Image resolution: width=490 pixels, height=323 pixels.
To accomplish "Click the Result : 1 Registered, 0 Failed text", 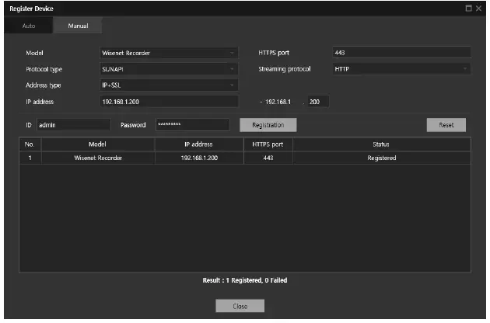I will pos(245,280).
